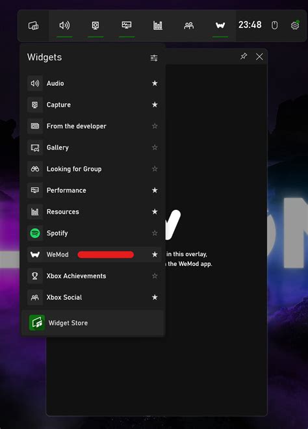The height and width of the screenshot is (429, 308).
Task: Unfavorite the Performance widget star
Action: coord(155,190)
